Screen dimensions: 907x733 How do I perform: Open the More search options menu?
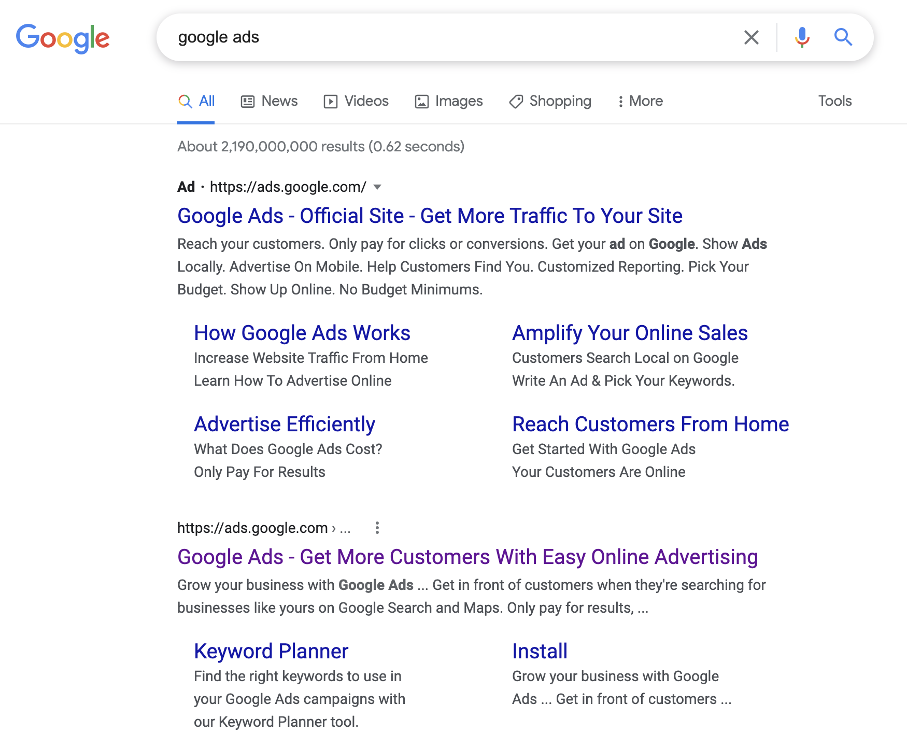641,101
